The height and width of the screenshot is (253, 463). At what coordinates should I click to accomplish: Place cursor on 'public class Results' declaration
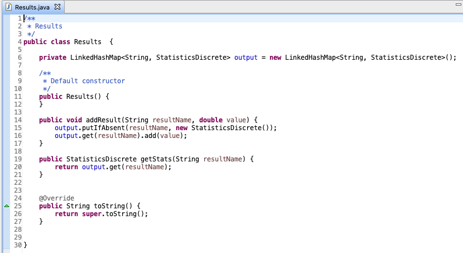(x=62, y=42)
